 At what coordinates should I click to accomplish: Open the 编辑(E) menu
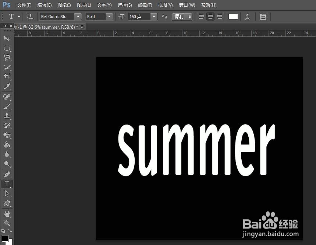[x=45, y=5]
